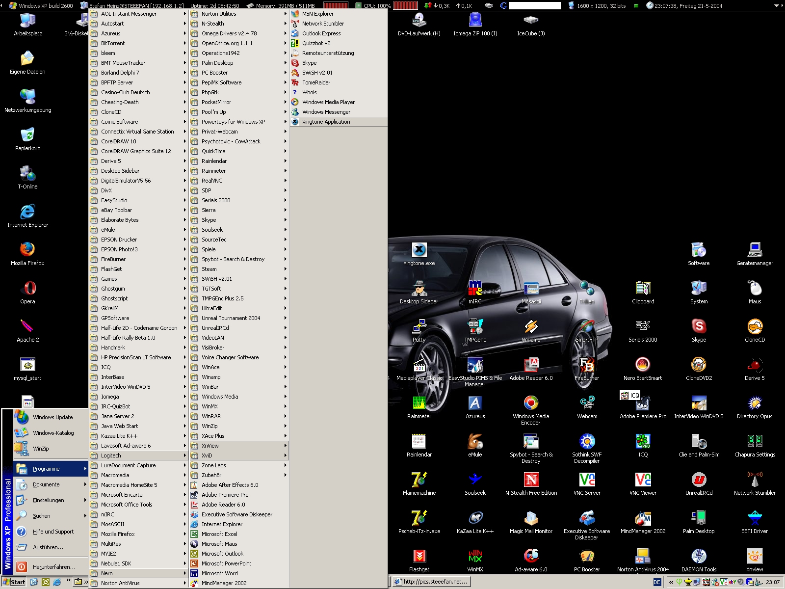
Task: Expand the Logitech program folder
Action: pyautogui.click(x=138, y=455)
